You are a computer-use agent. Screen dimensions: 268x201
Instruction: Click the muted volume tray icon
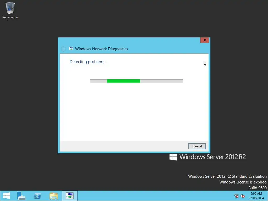pos(242,196)
